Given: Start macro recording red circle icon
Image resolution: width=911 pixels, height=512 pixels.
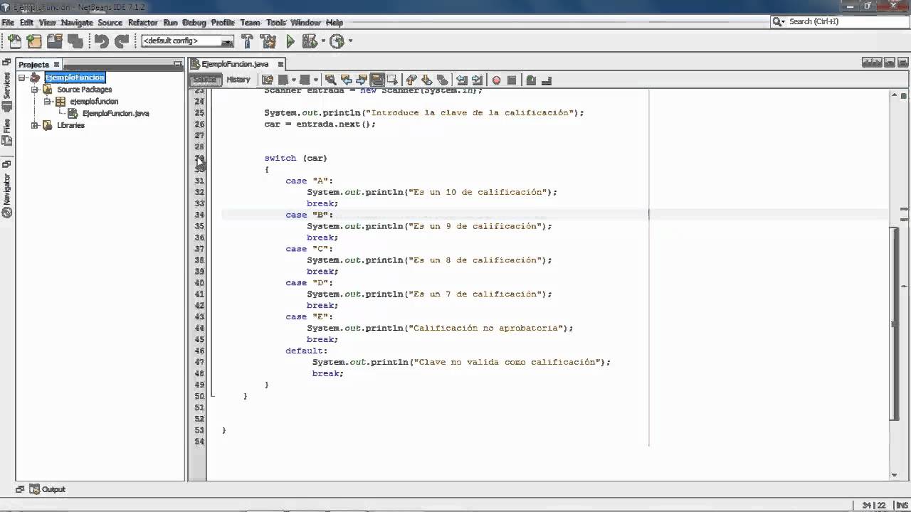Looking at the screenshot, I should (x=496, y=80).
